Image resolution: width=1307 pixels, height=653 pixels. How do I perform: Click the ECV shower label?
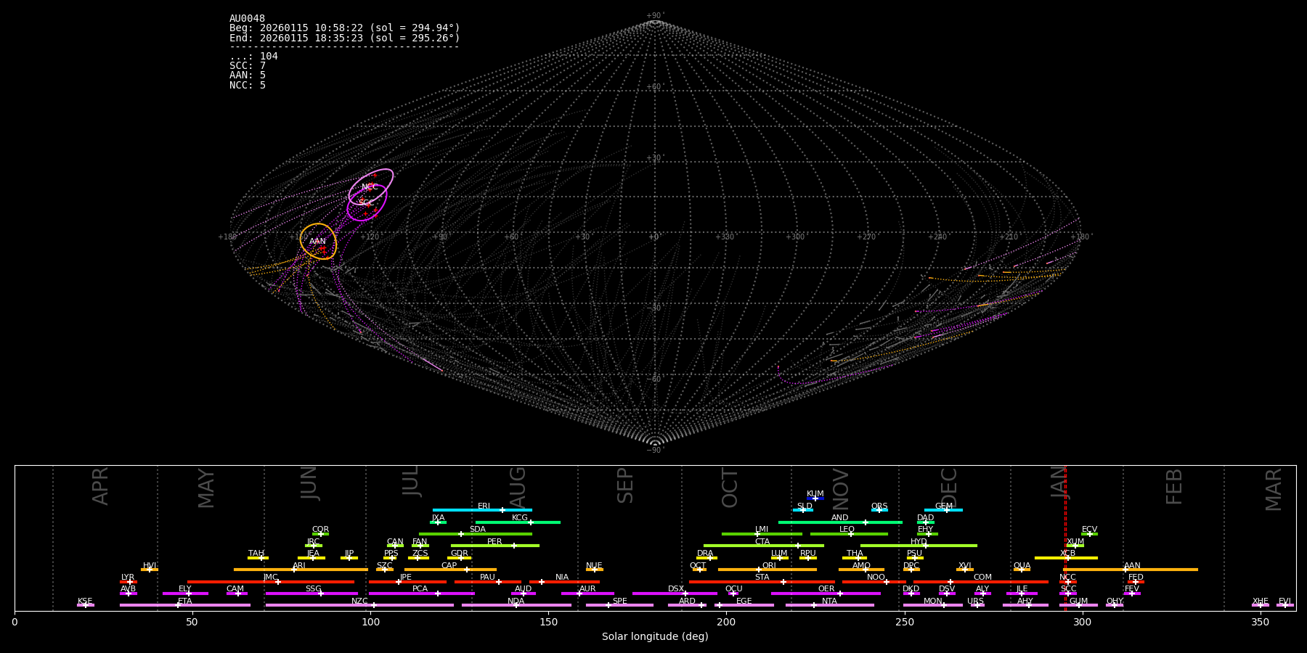(1089, 530)
